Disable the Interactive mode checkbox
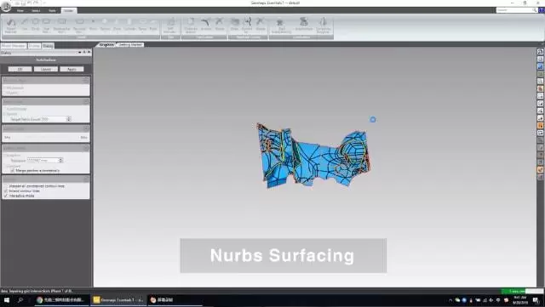Image resolution: width=545 pixels, height=307 pixels. pyautogui.click(x=6, y=196)
